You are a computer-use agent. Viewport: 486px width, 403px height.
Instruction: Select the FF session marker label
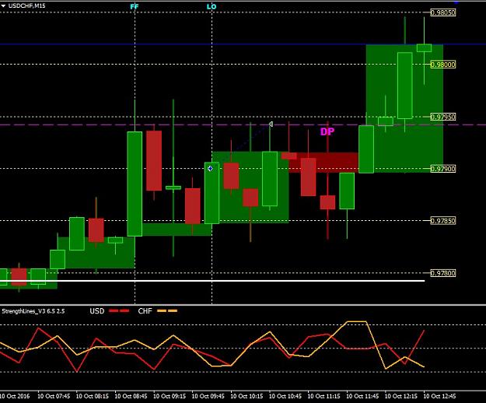[135, 6]
